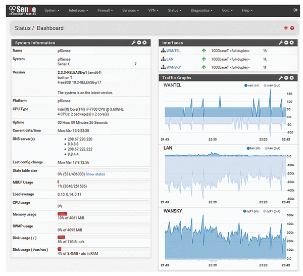
Task: Close the Interfaces widget
Action: click(292, 43)
